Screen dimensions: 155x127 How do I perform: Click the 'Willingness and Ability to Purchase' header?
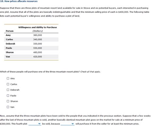pyautogui.click(x=38, y=27)
